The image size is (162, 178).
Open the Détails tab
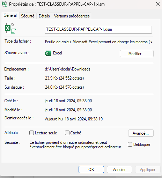coord(44,16)
